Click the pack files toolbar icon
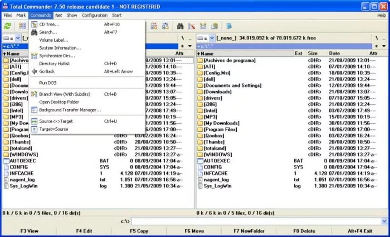This screenshot has width=390, height=237. click(x=214, y=26)
